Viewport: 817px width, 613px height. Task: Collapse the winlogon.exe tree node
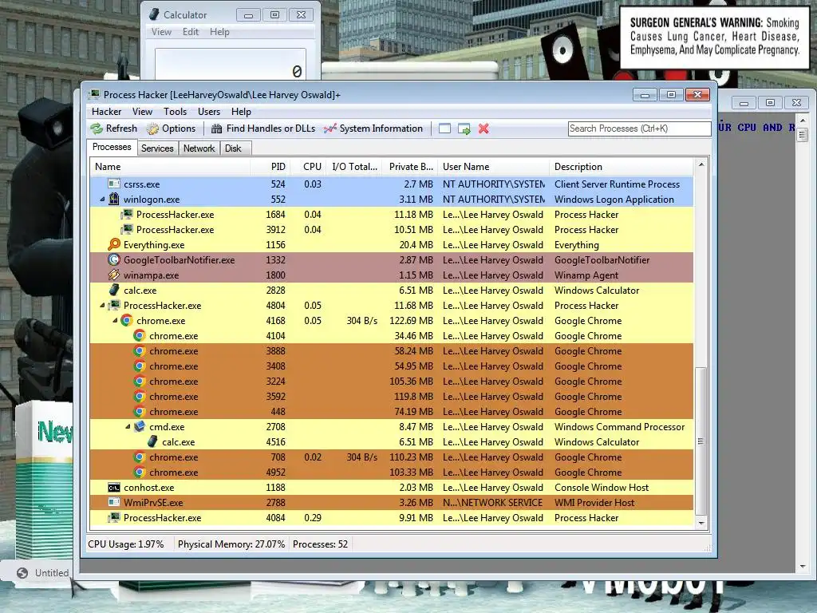click(102, 199)
